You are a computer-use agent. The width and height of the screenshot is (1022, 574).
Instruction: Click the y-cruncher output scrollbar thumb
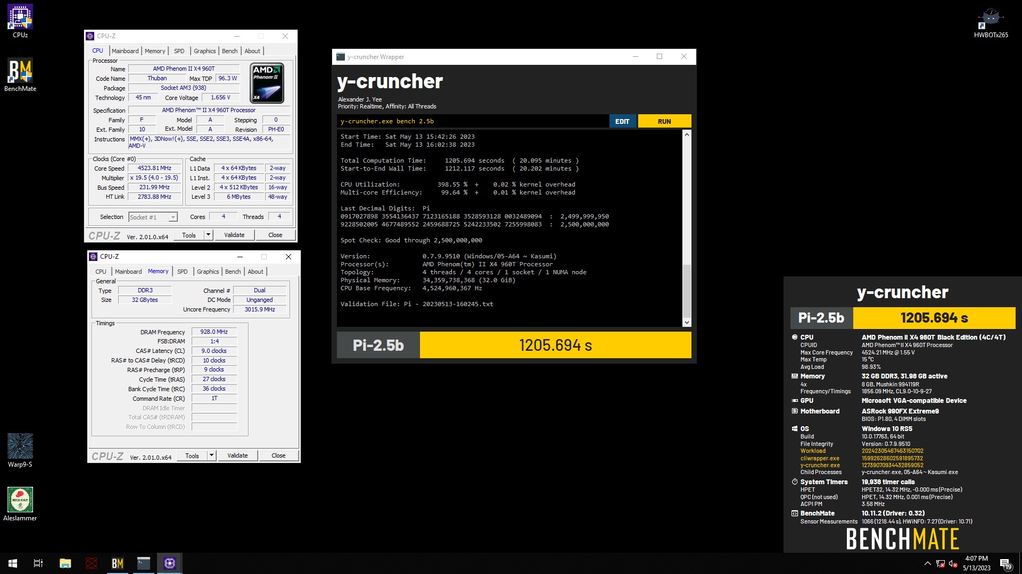[687, 290]
